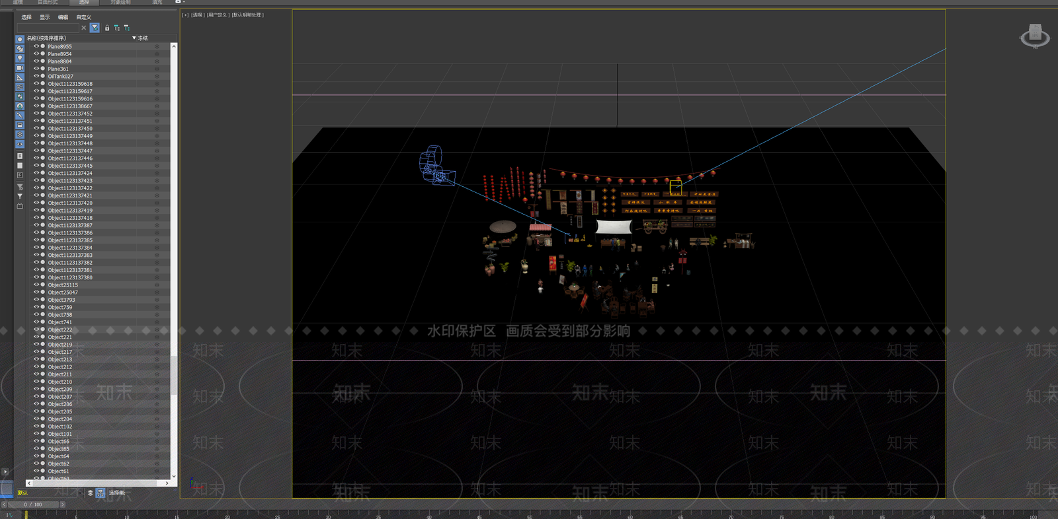Toggle the bone objects display filter icon
1058x519 pixels.
click(20, 116)
